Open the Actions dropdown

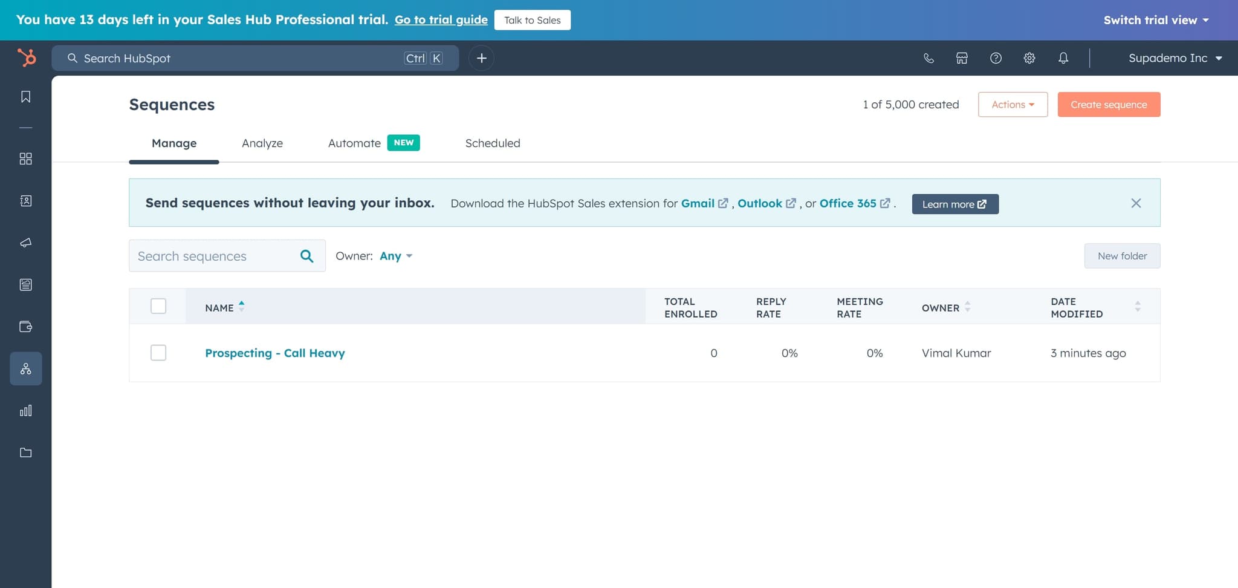[x=1013, y=105]
